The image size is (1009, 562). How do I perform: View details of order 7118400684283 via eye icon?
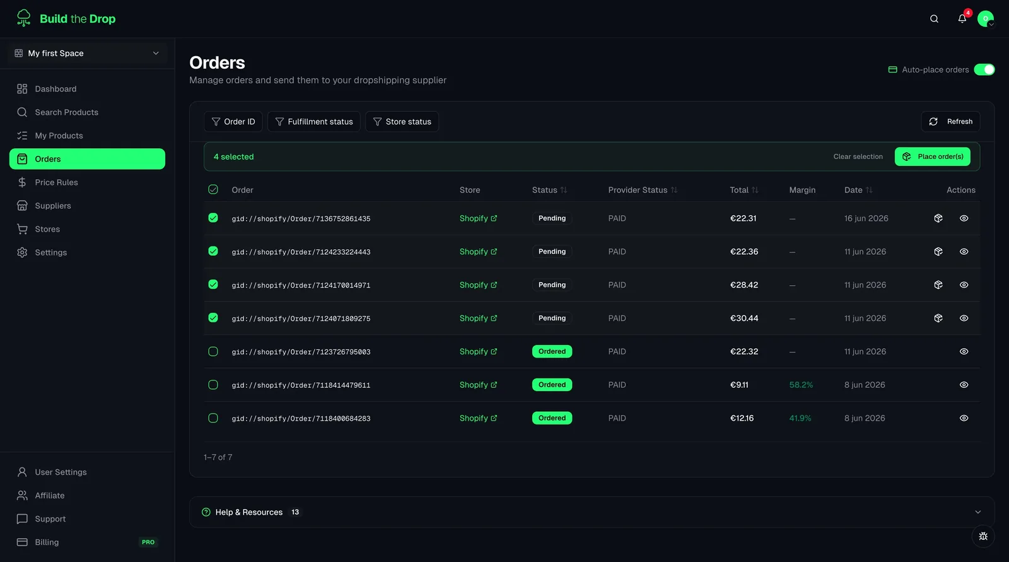[x=964, y=418]
